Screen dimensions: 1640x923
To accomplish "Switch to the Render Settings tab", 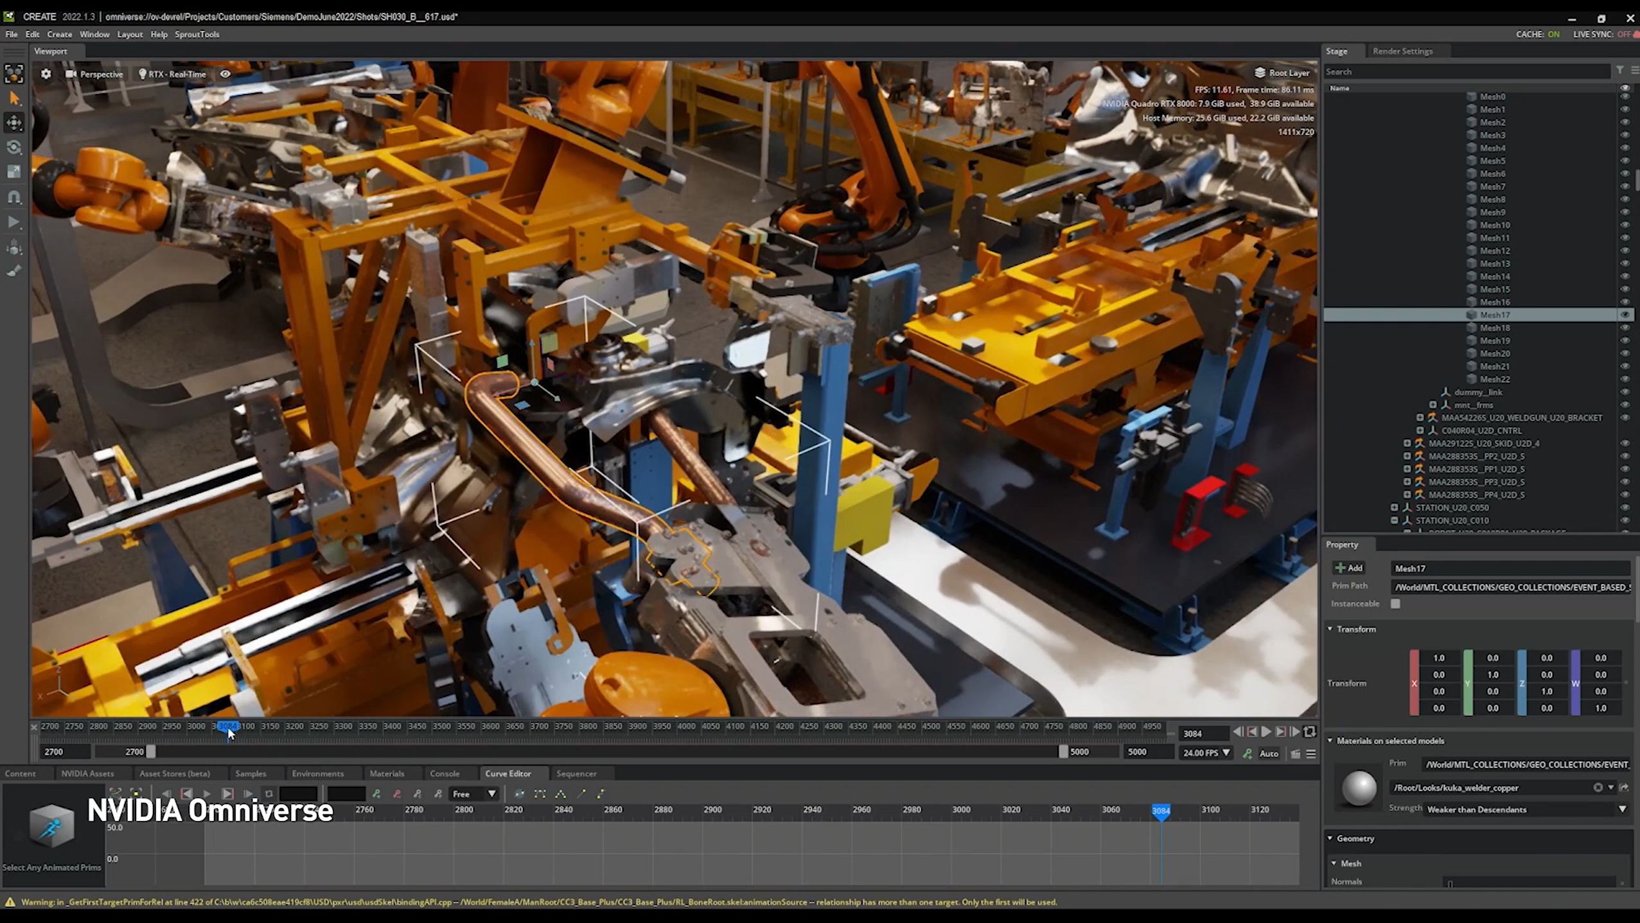I will [x=1402, y=51].
